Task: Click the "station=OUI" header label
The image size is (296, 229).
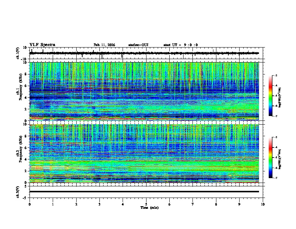Action: (x=138, y=45)
